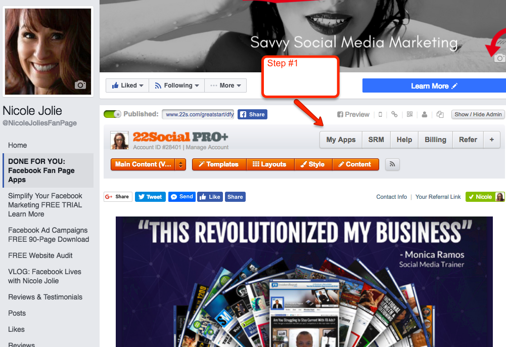Image resolution: width=506 pixels, height=347 pixels.
Task: Open the Refer tab
Action: coord(468,140)
